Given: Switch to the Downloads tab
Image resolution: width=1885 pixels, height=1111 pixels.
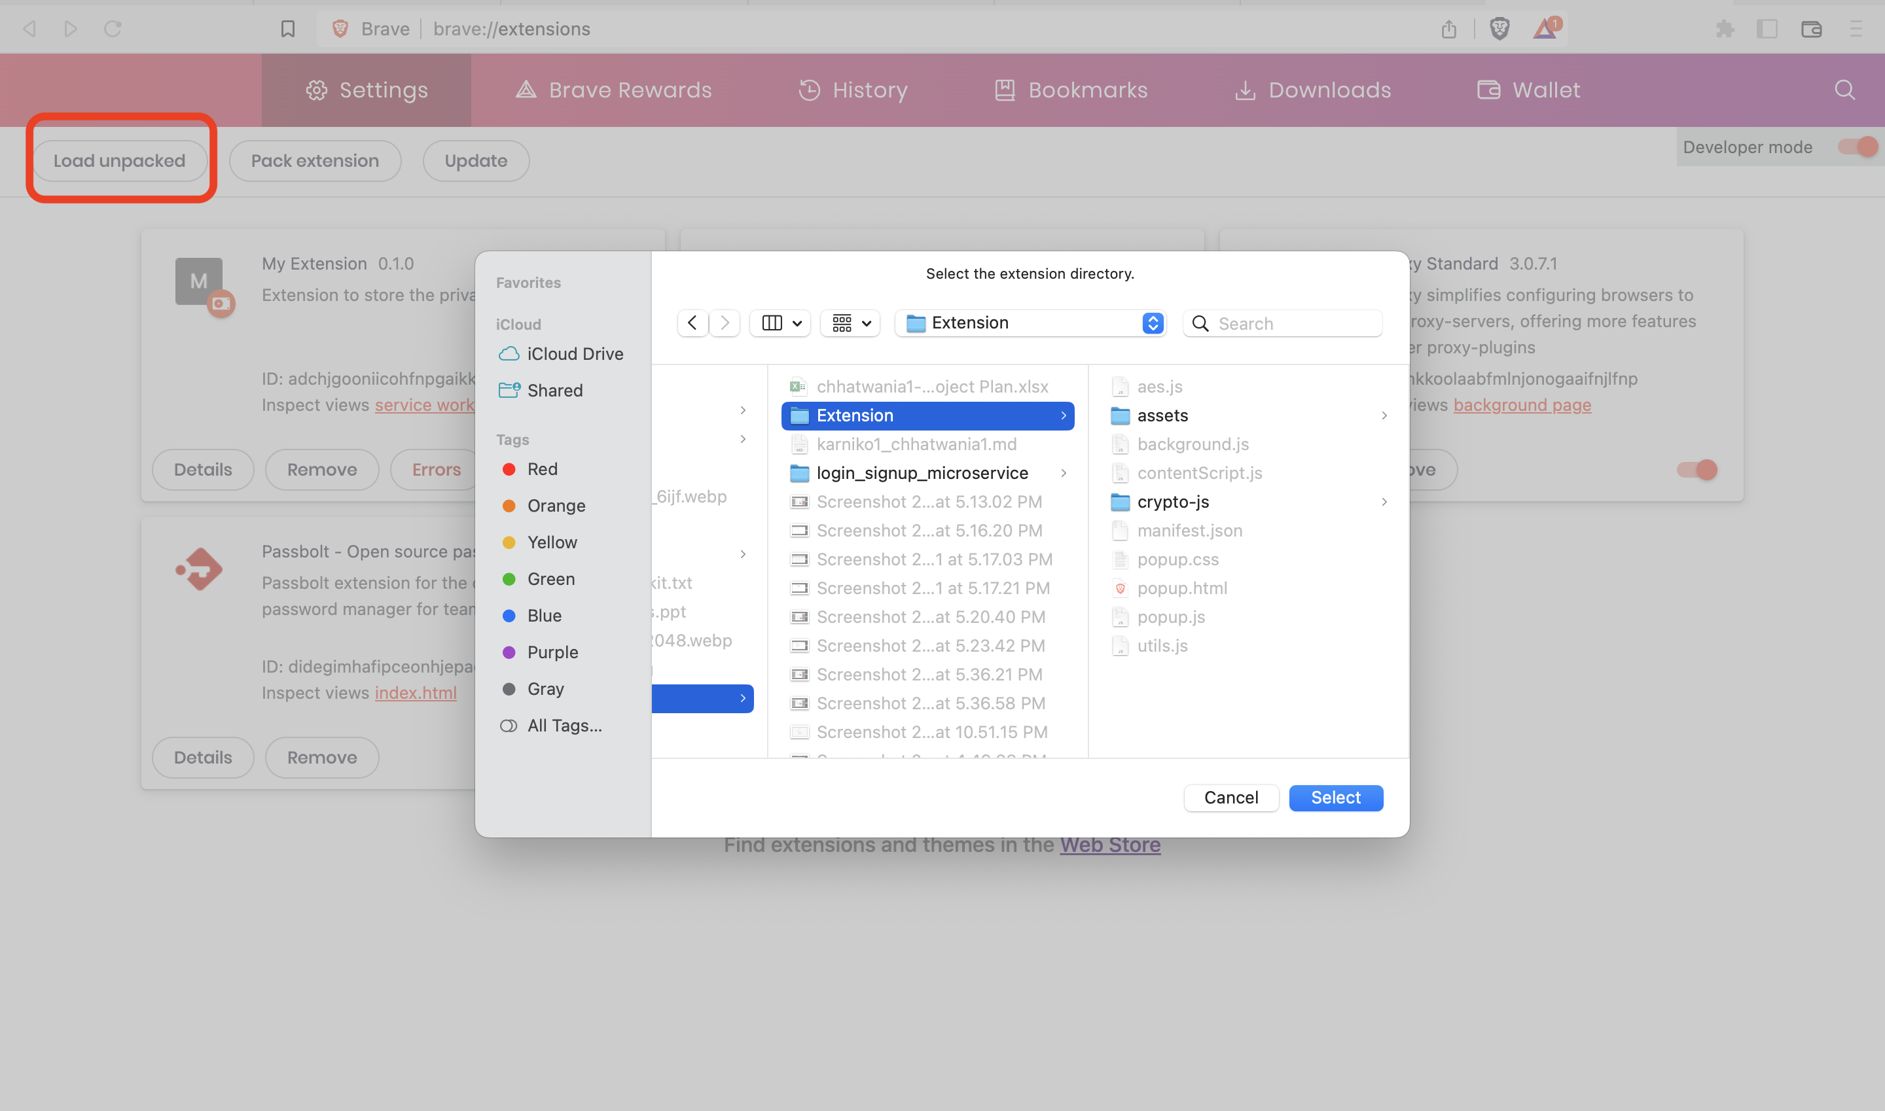Looking at the screenshot, I should pyautogui.click(x=1313, y=90).
